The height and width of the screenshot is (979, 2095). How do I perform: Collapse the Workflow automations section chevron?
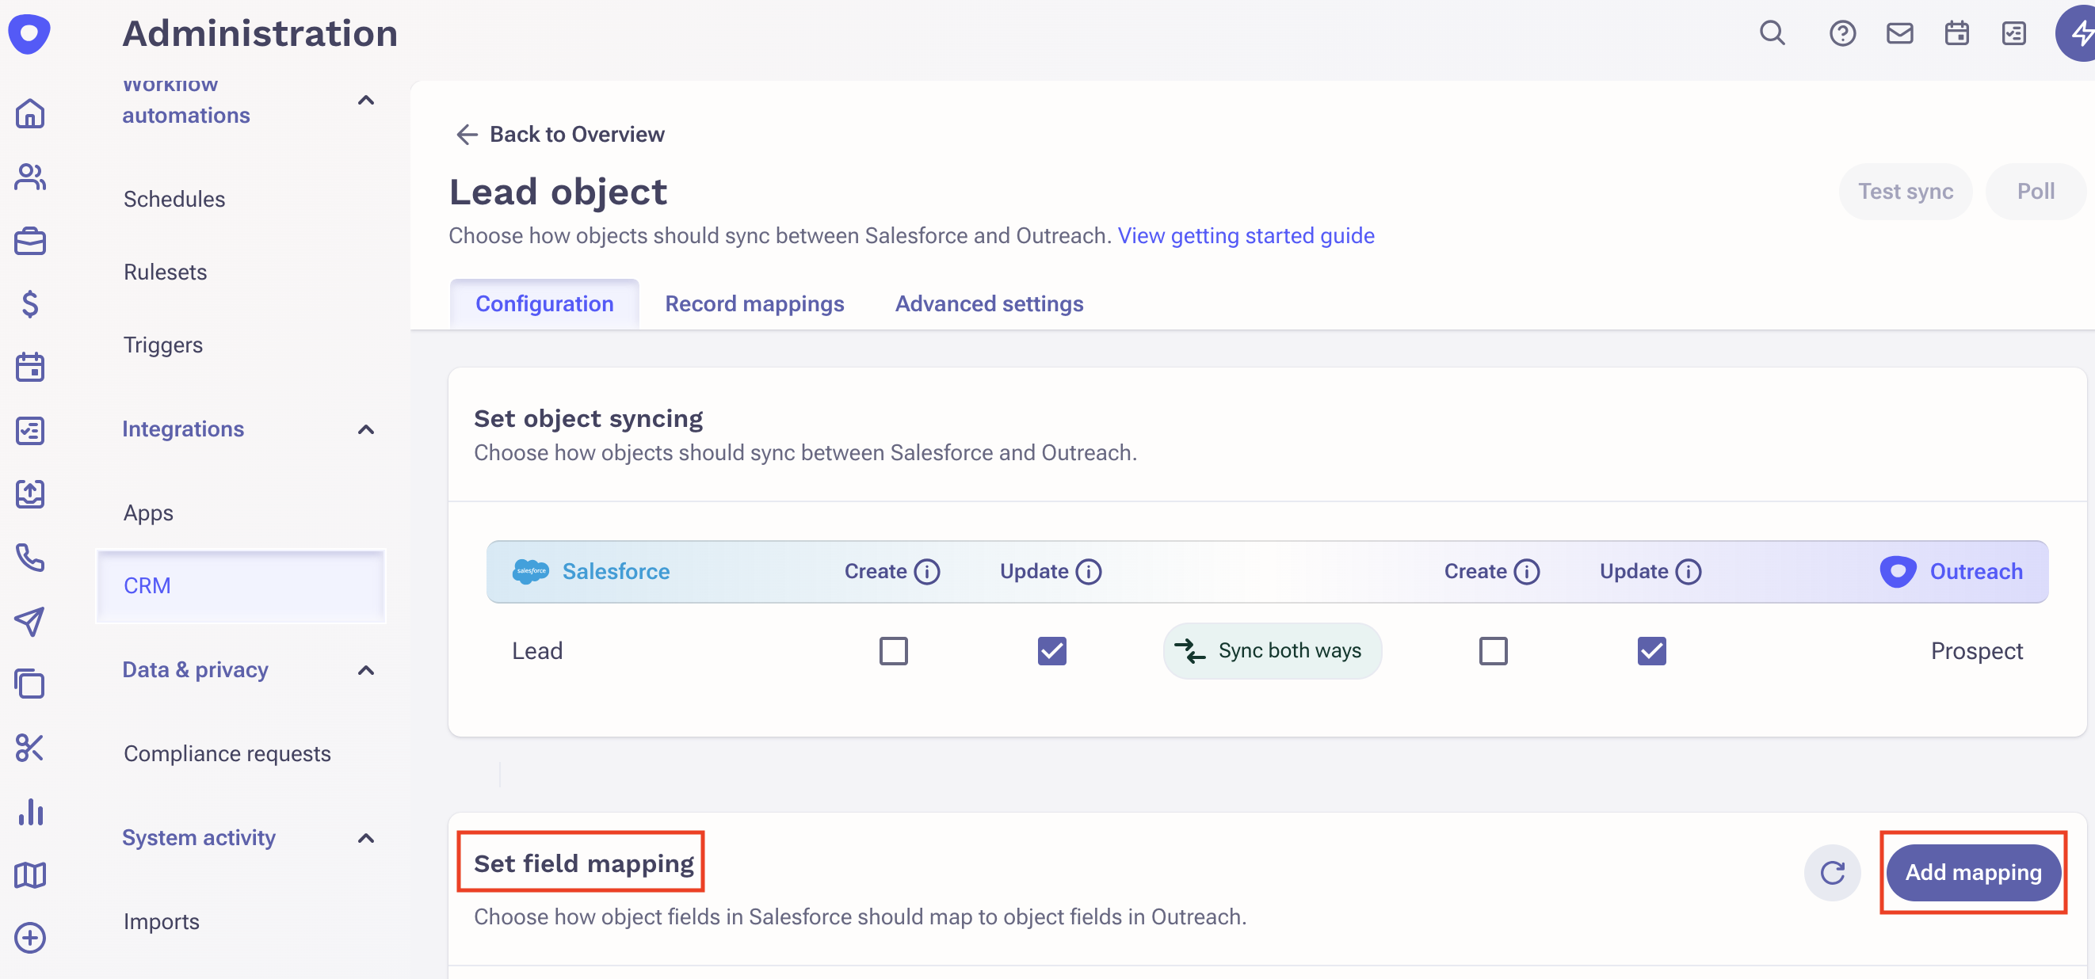click(x=366, y=101)
